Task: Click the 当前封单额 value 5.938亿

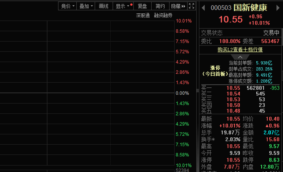Action: click(x=264, y=63)
